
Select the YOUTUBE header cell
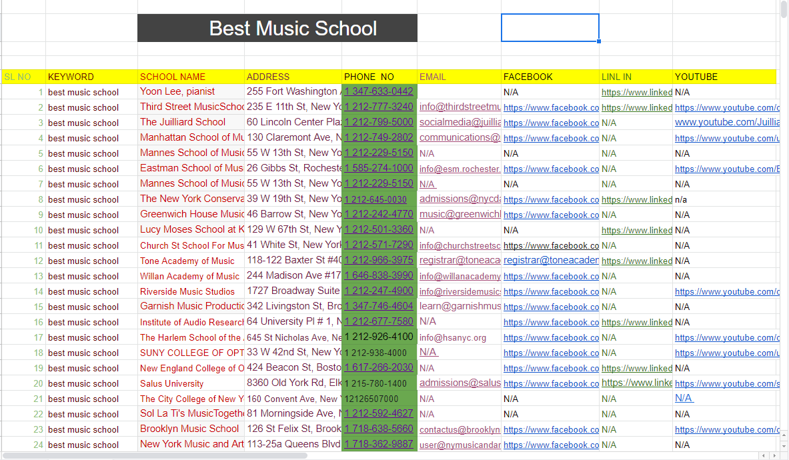pos(724,77)
